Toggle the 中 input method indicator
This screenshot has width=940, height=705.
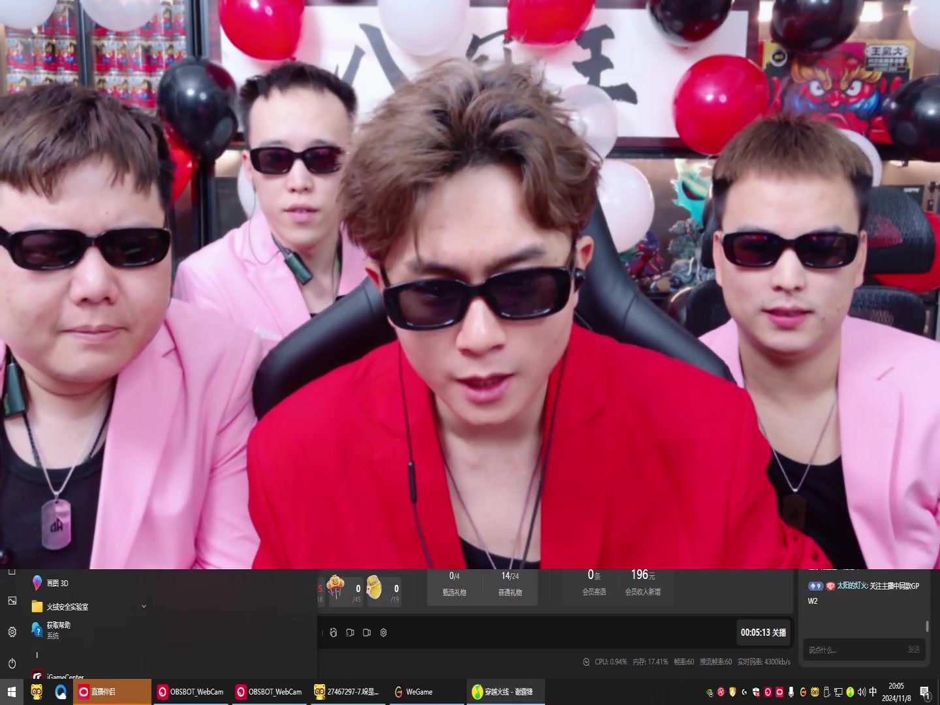pyautogui.click(x=873, y=691)
